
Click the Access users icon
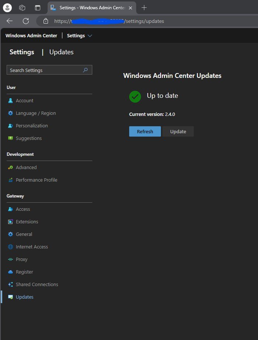tap(10, 209)
